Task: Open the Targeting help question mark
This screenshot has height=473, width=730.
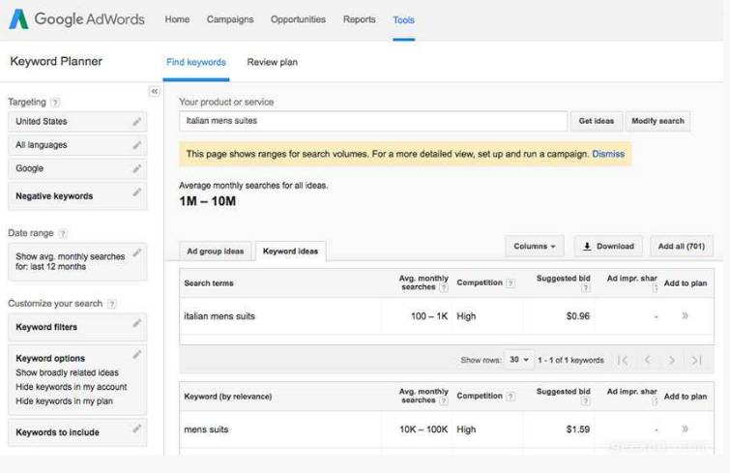Action: (55, 102)
